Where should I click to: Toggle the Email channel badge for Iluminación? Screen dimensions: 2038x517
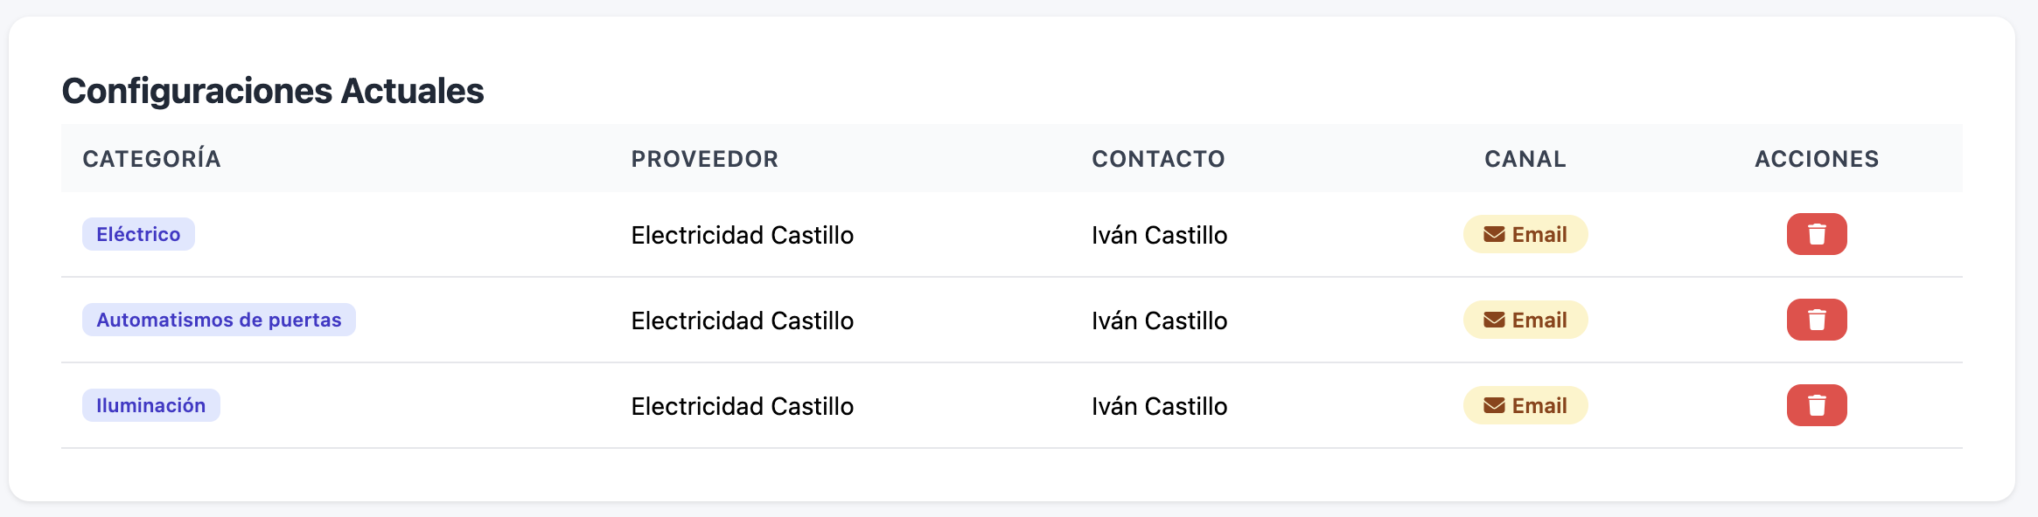tap(1524, 405)
